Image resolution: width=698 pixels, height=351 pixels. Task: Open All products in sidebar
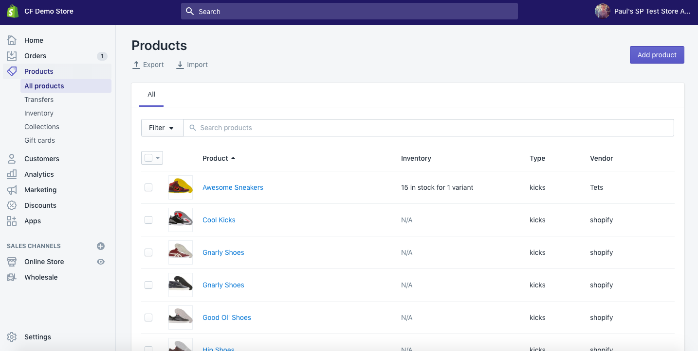click(66, 86)
